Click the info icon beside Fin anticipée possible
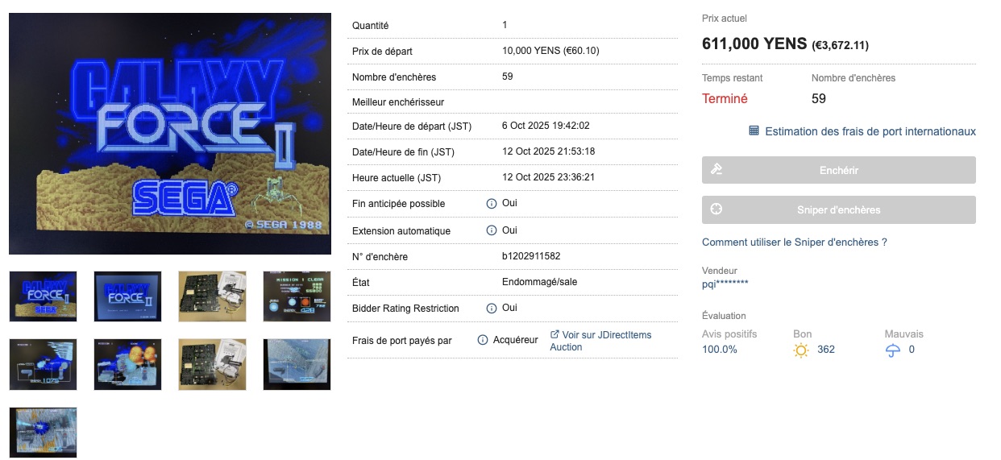 coord(491,204)
